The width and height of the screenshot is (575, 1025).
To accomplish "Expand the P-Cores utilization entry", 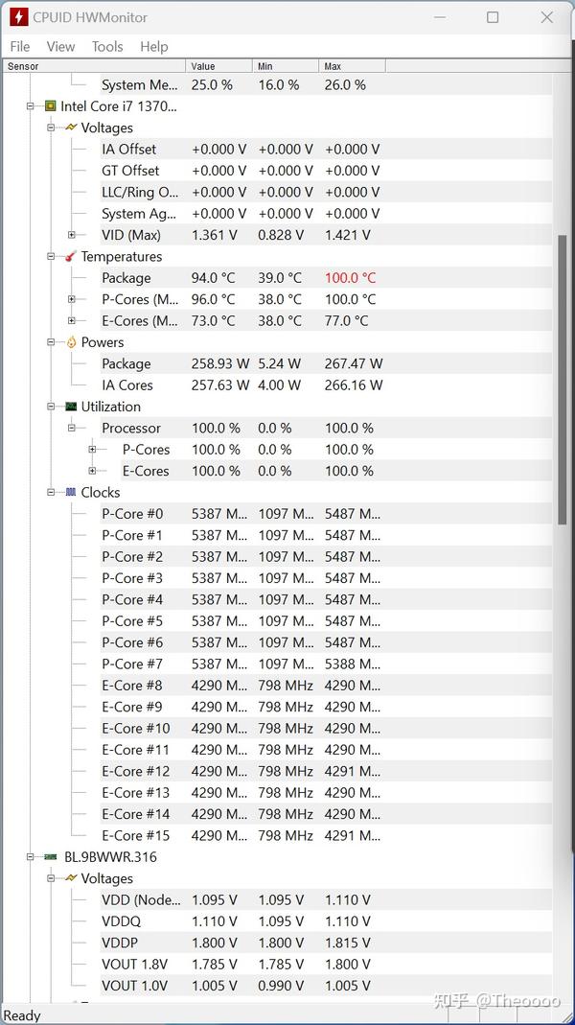I will (x=92, y=449).
